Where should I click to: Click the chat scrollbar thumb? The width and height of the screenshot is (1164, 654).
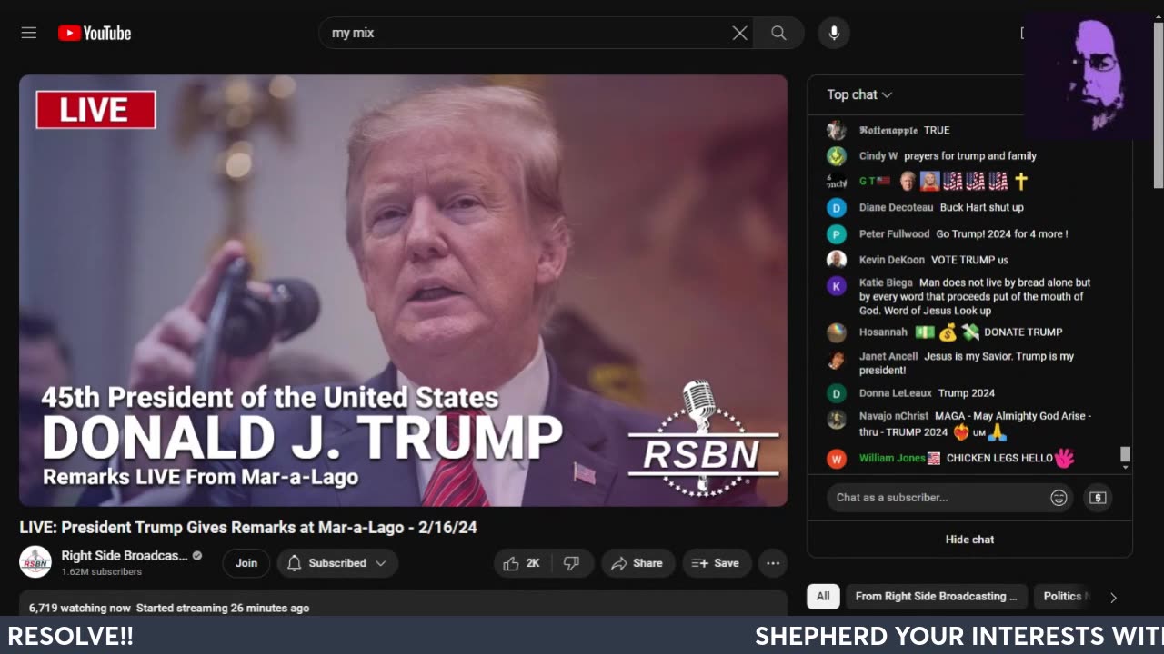[1125, 454]
